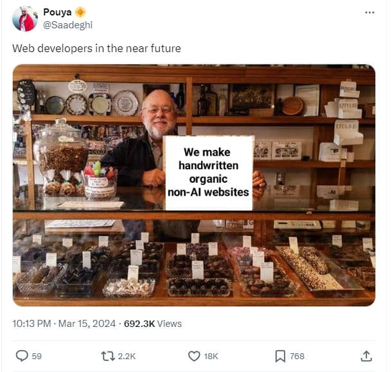
Task: Like the tweet with the heart icon
Action: [194, 355]
